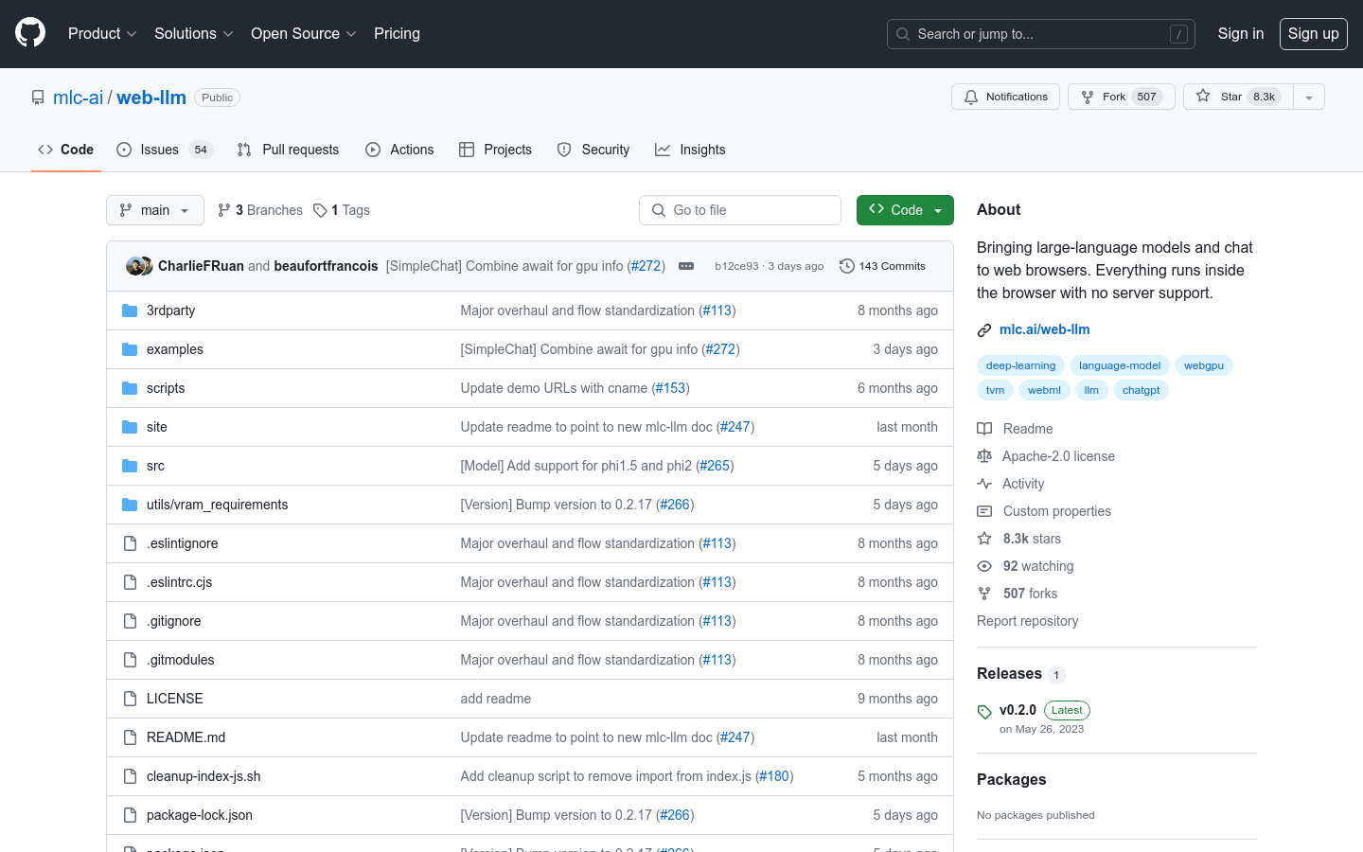This screenshot has width=1363, height=852.
Task: Expand the Solutions menu
Action: [x=193, y=34]
